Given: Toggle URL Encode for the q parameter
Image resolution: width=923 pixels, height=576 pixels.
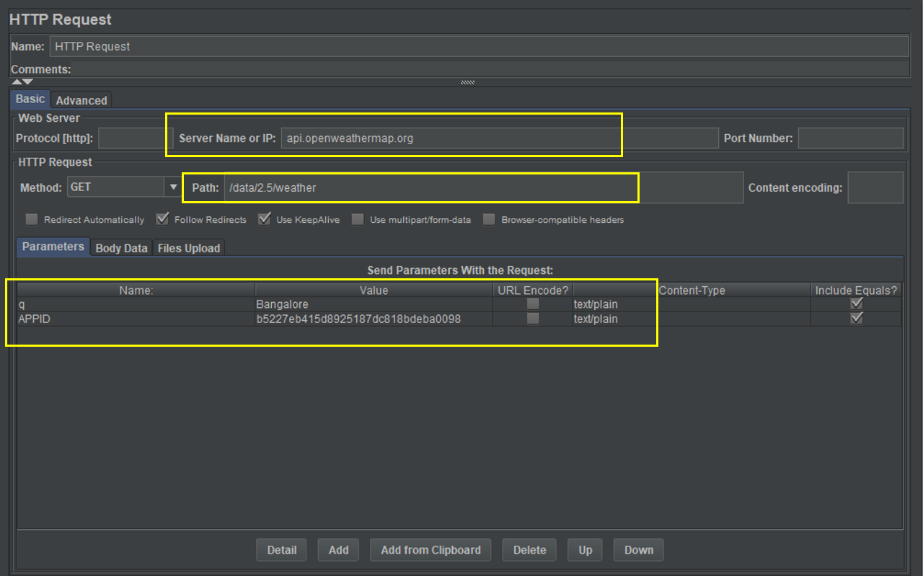Looking at the screenshot, I should click(x=532, y=303).
